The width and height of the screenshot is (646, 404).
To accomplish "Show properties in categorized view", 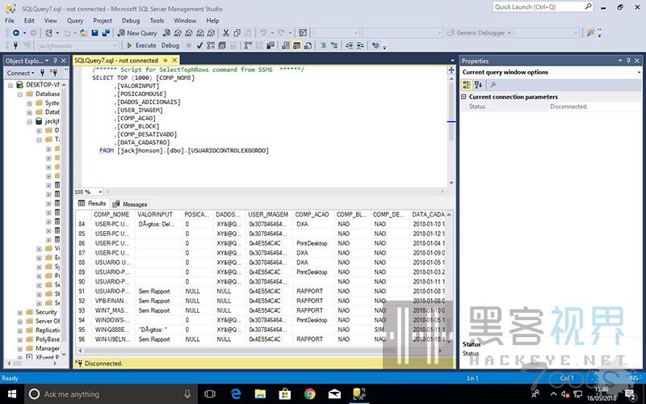I will tap(468, 85).
